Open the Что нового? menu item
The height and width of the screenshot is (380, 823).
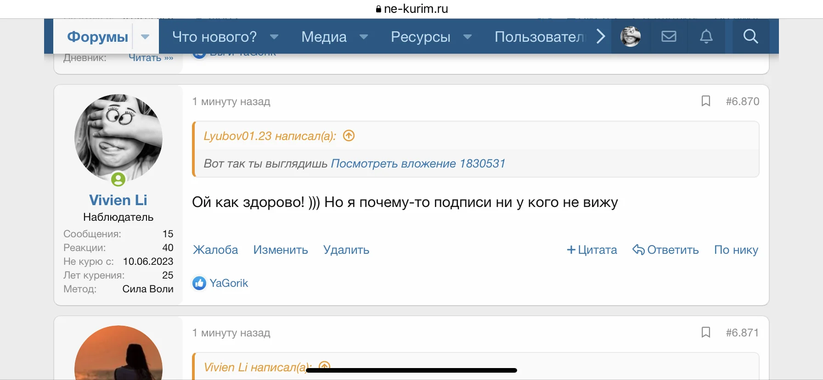(214, 37)
